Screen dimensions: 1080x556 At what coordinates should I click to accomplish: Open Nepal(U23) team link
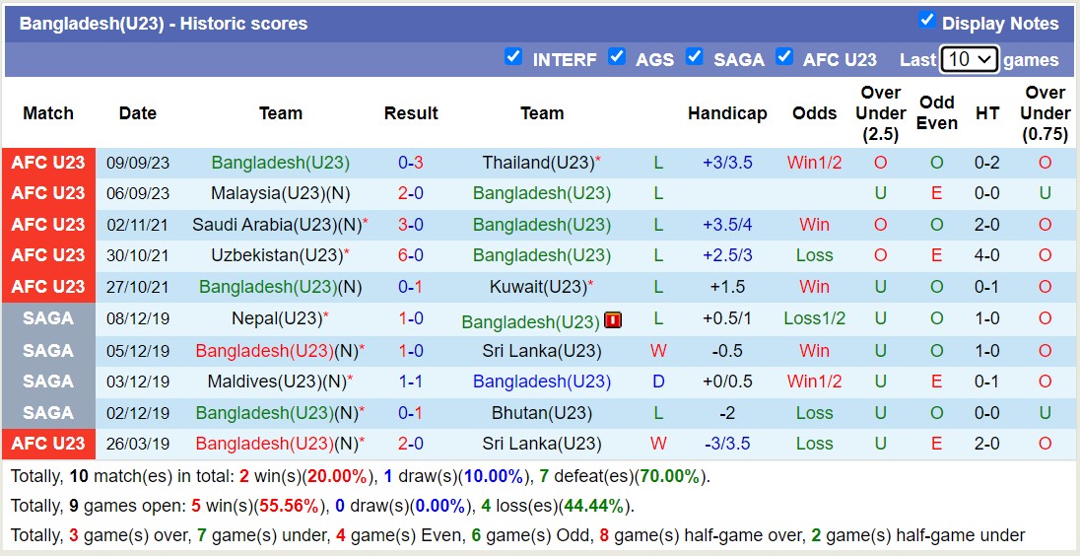(x=277, y=318)
